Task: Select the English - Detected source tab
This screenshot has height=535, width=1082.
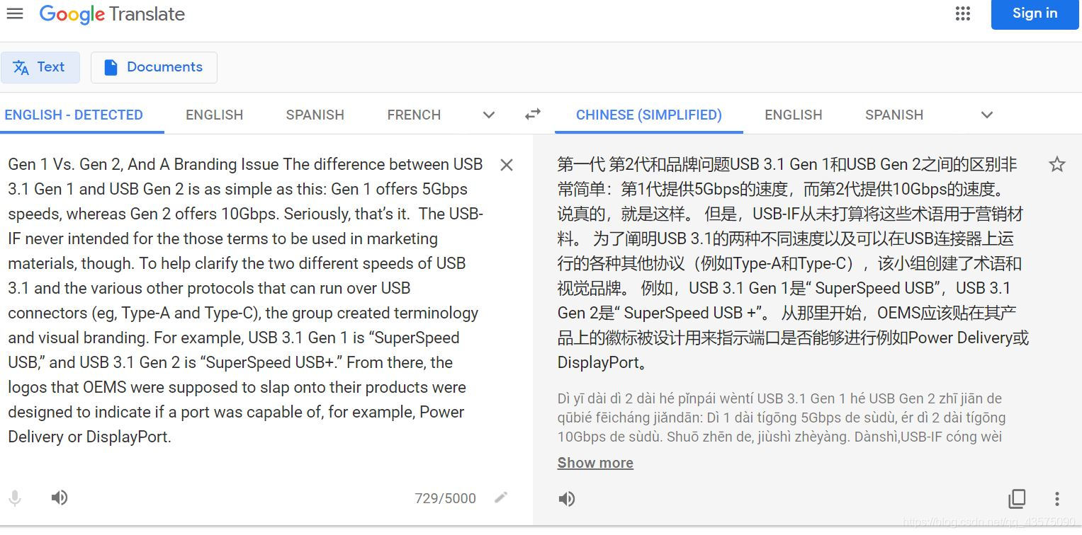Action: (74, 115)
